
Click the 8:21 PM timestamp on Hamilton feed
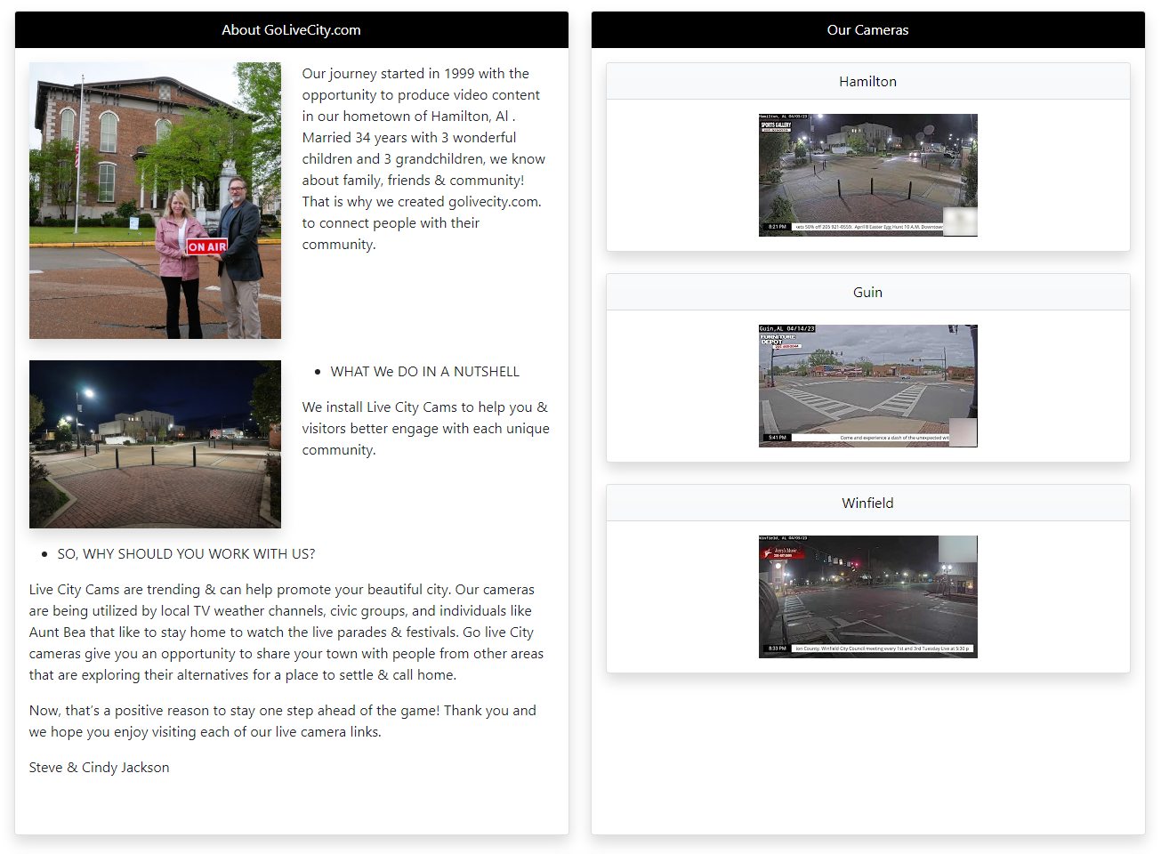[777, 227]
